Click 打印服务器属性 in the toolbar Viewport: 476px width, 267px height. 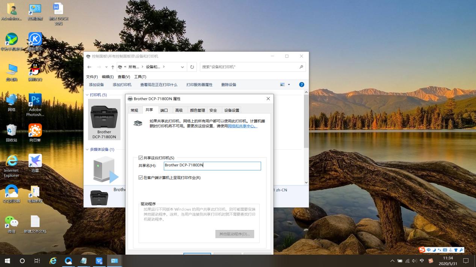click(201, 84)
